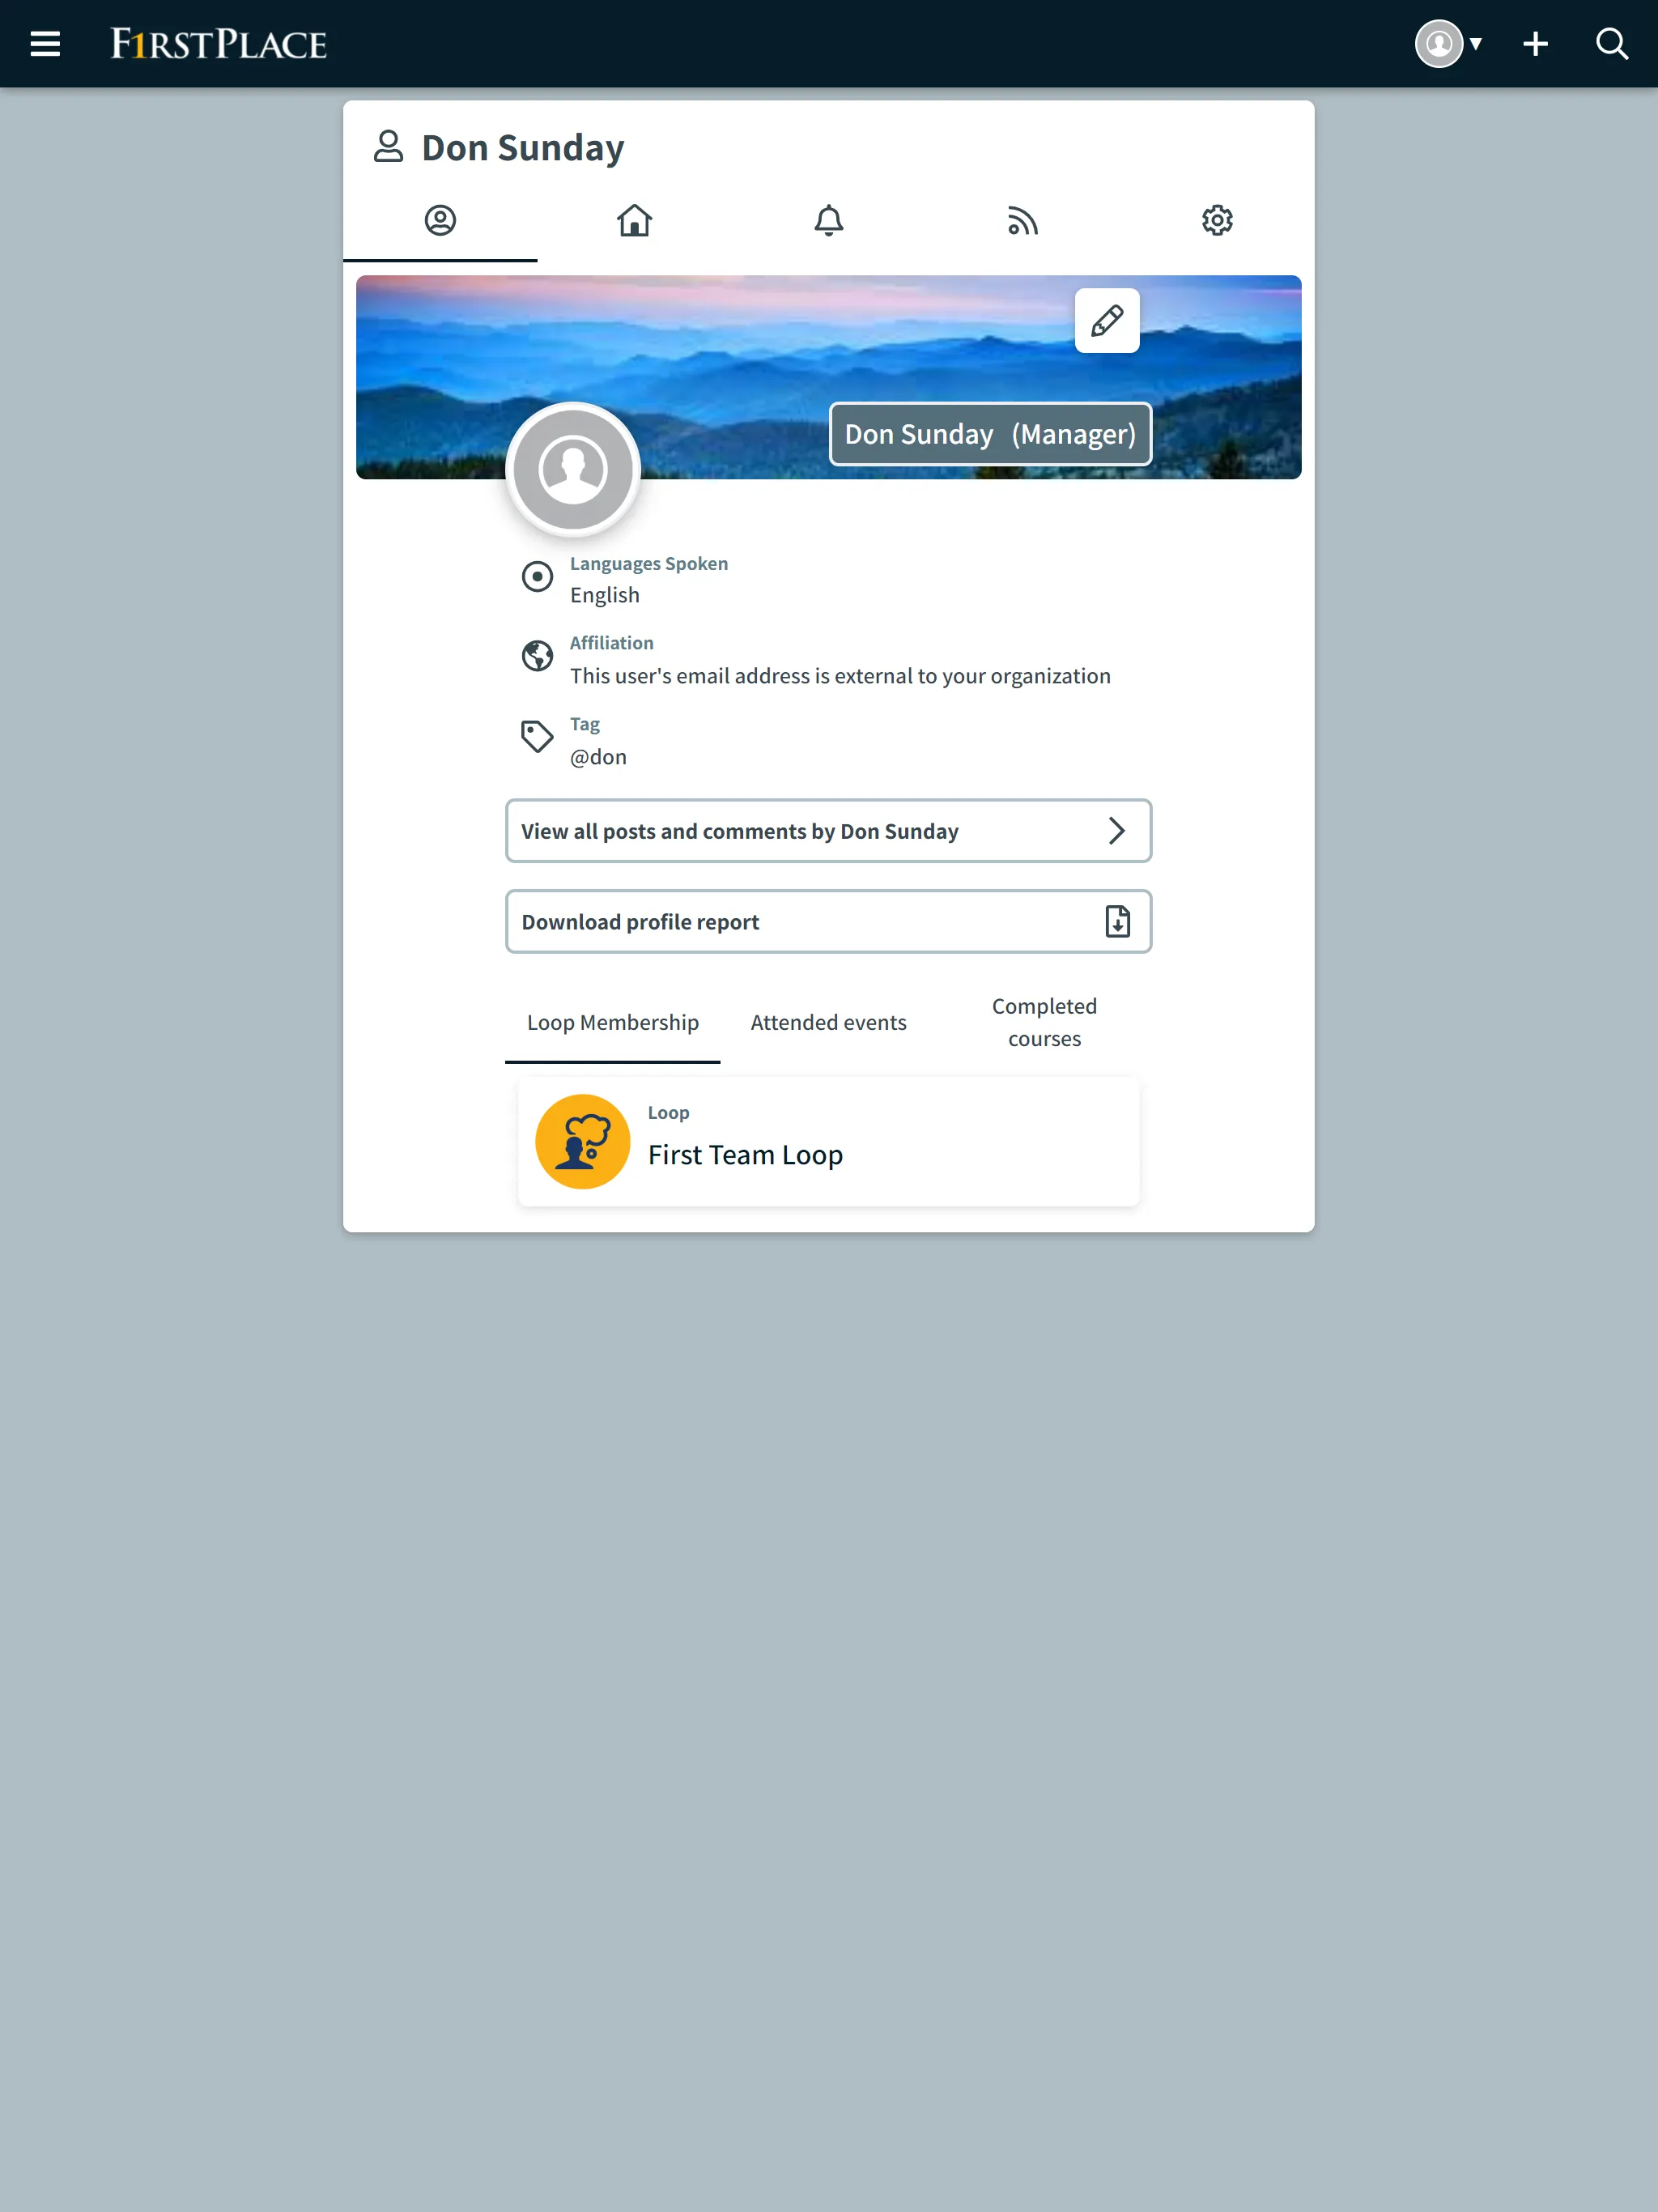1658x2212 pixels.
Task: Click the @don tag label
Action: [x=599, y=756]
